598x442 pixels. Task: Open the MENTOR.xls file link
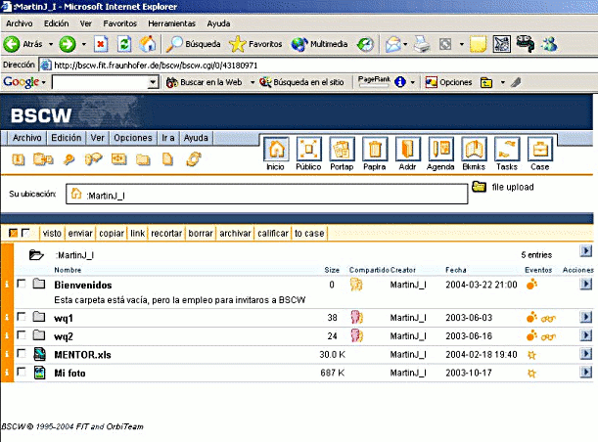click(82, 354)
